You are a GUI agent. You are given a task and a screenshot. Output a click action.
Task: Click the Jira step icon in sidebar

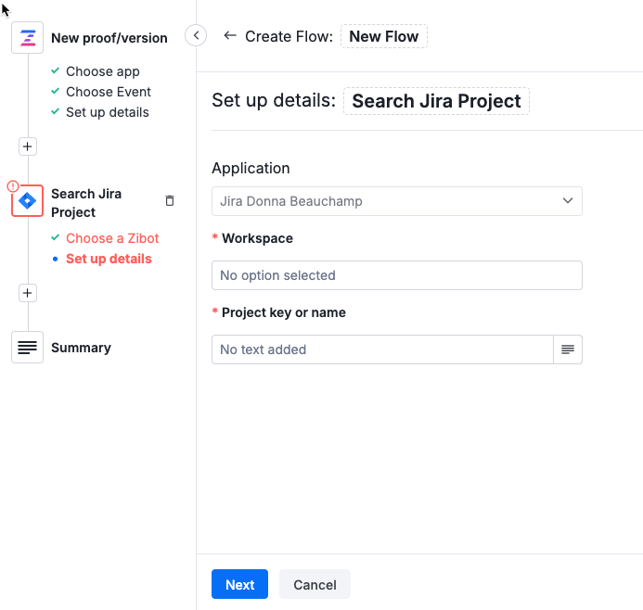tap(28, 201)
